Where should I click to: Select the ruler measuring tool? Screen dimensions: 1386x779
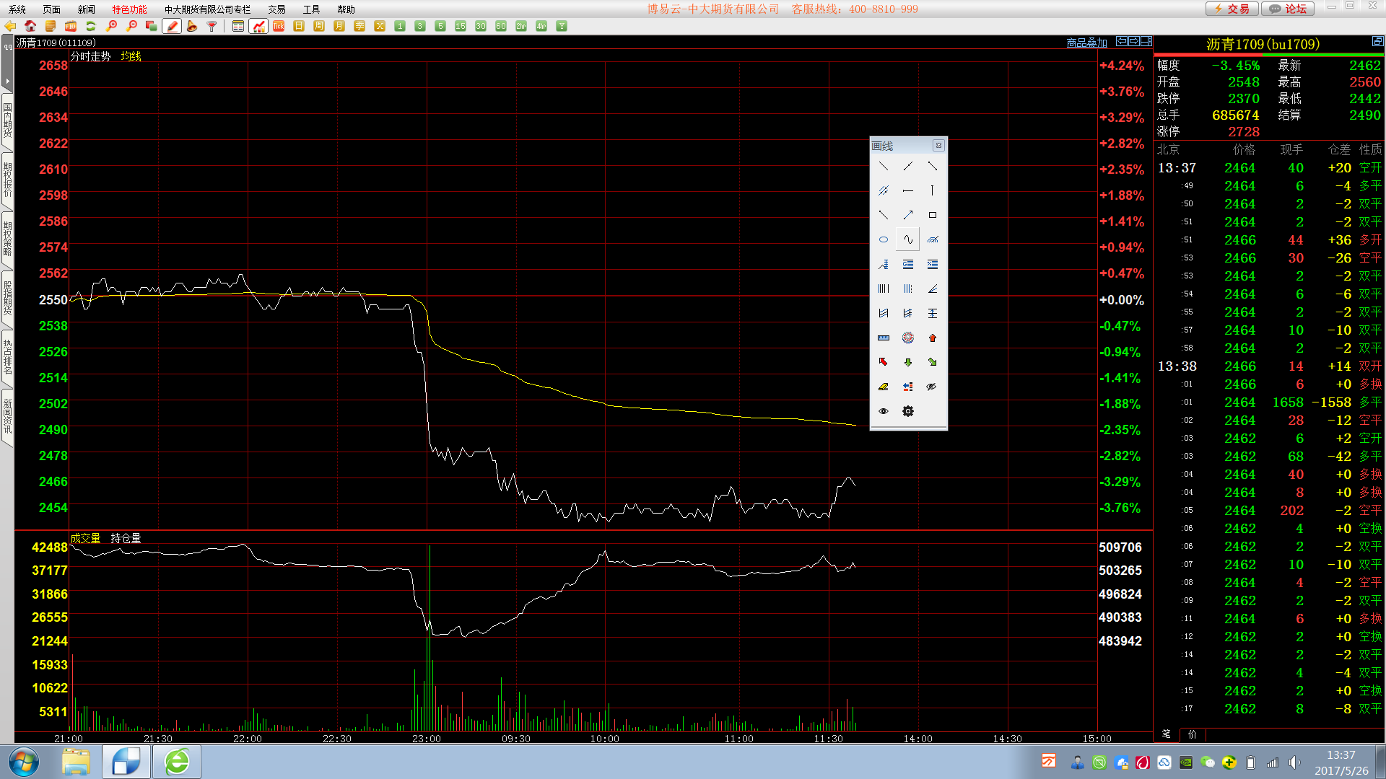click(x=883, y=338)
